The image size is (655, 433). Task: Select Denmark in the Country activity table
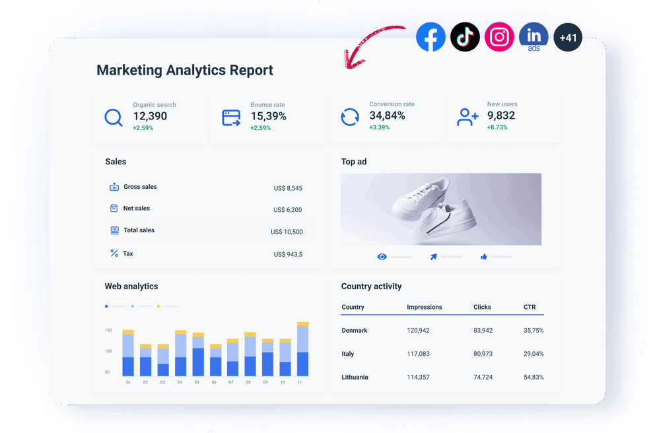[x=355, y=330]
